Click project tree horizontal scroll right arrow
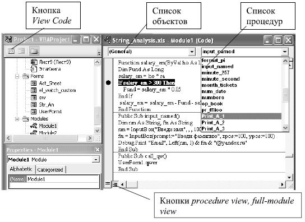The width and height of the screenshot is (305, 222). pyautogui.click(x=90, y=138)
